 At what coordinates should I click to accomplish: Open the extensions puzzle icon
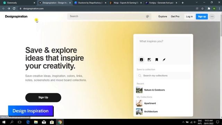pos(209,8)
